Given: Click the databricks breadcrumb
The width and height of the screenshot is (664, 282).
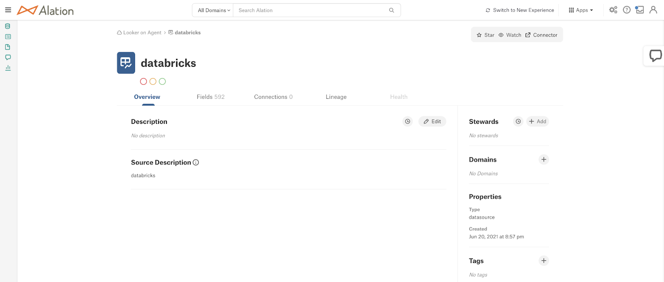Looking at the screenshot, I should click(184, 33).
